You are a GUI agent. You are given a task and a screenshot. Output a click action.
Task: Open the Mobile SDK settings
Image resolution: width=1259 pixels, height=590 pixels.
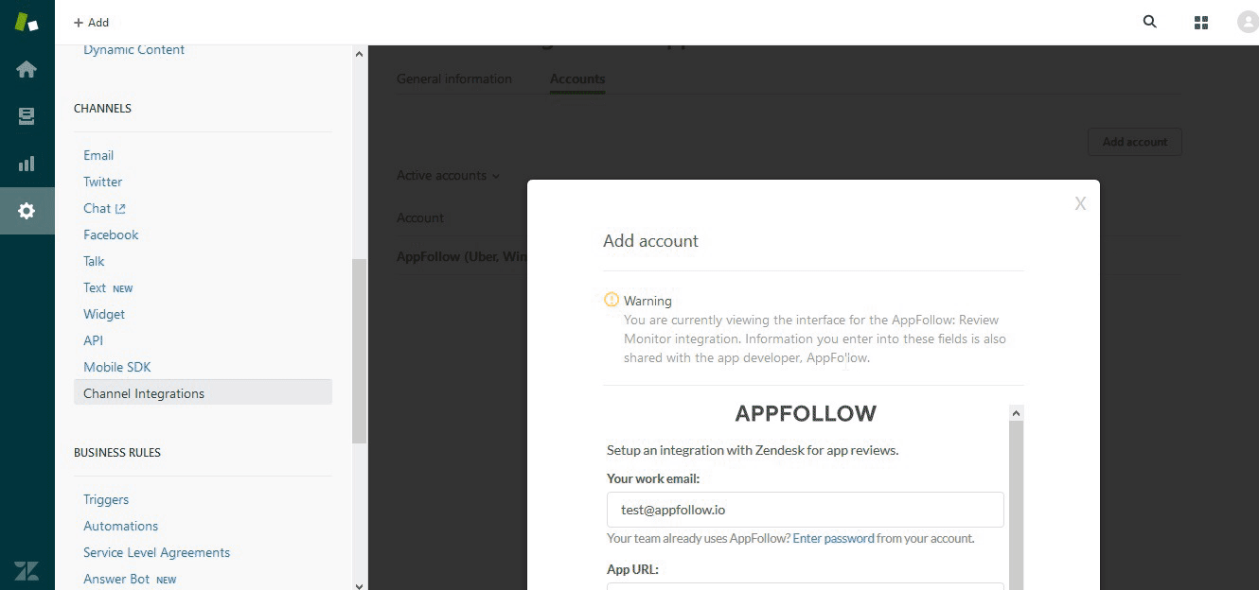coord(116,367)
